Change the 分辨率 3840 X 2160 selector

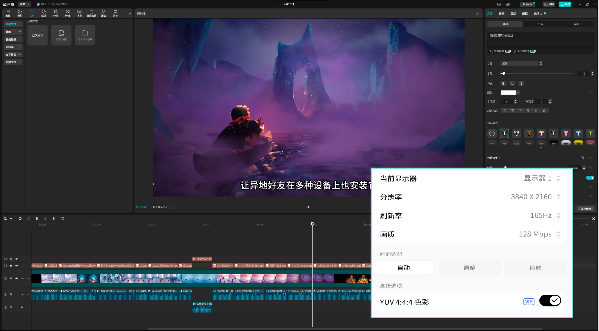[x=536, y=197]
